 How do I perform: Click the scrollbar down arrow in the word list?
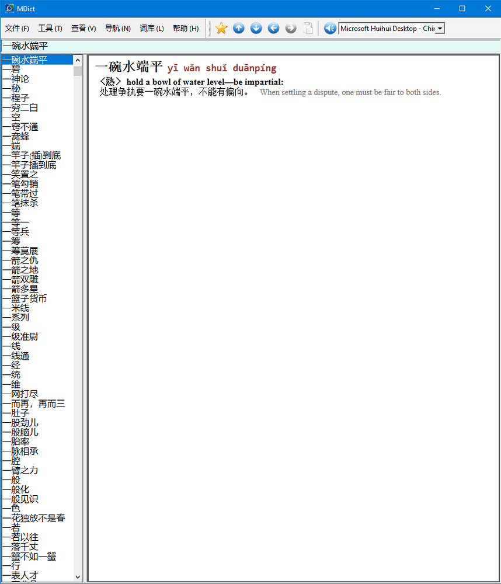[77, 576]
